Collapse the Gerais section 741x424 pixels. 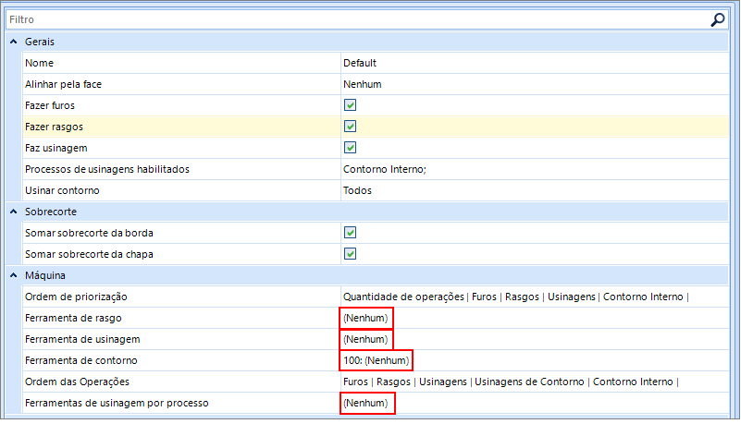(13, 42)
